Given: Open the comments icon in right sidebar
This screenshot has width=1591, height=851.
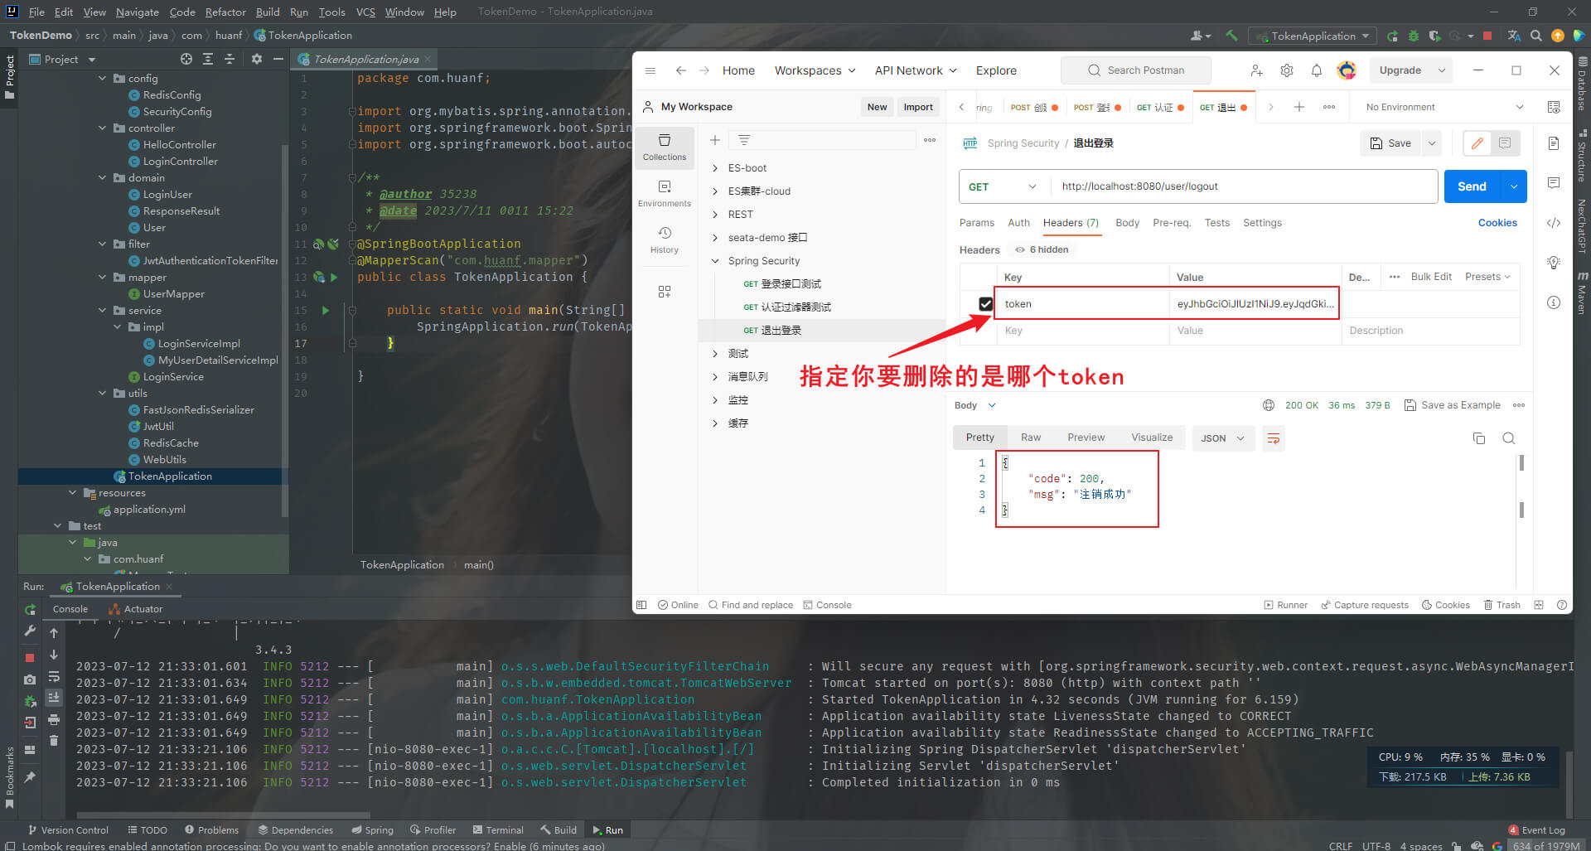Looking at the screenshot, I should [1554, 183].
